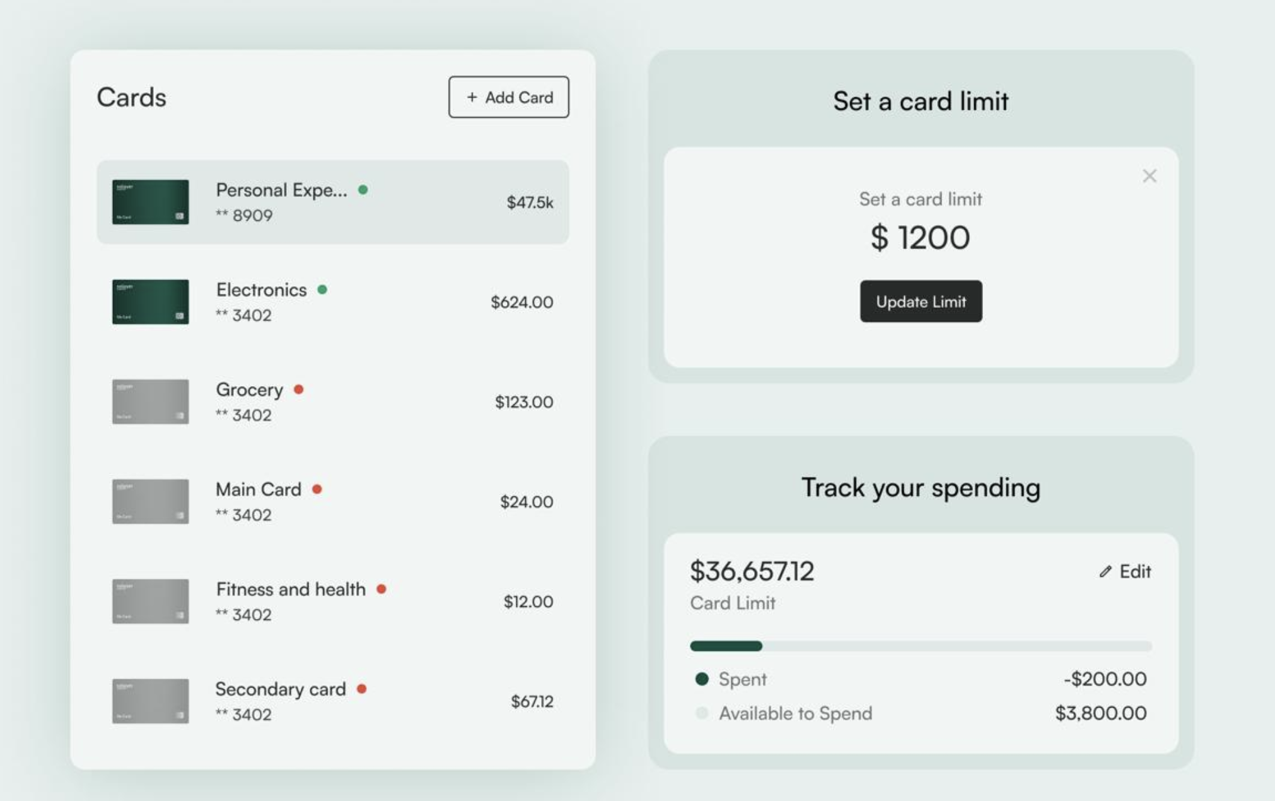Select the Personal Expe... card row

pyautogui.click(x=333, y=202)
